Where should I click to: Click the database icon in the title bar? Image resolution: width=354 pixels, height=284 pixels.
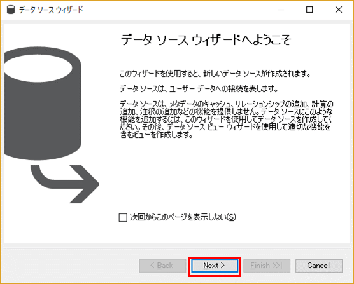coord(11,10)
